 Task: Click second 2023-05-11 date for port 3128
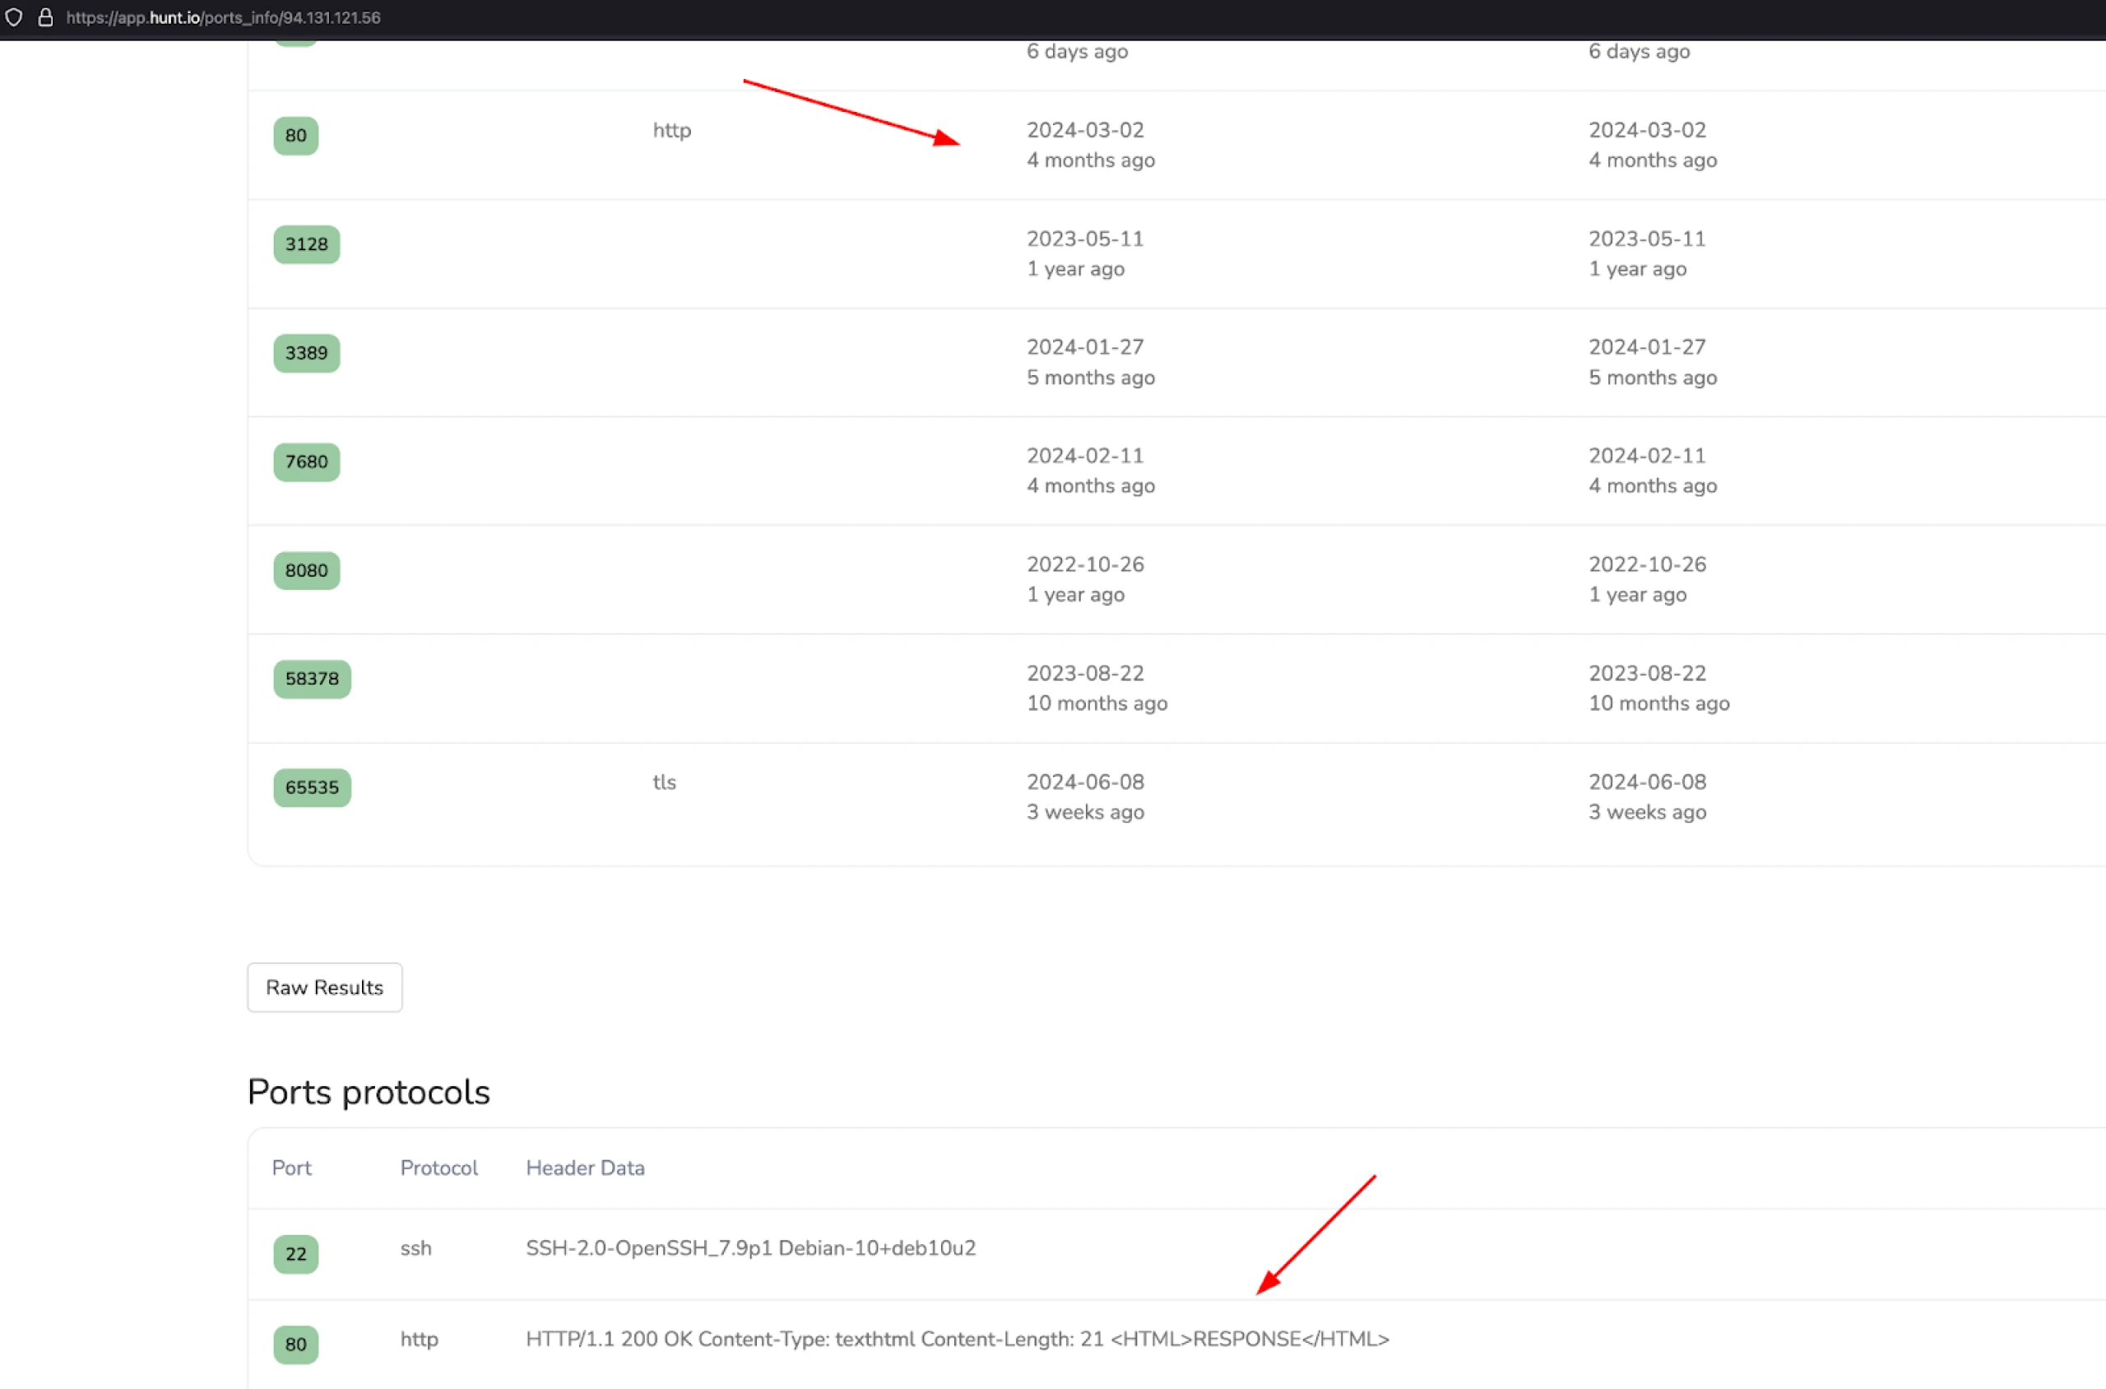point(1646,239)
